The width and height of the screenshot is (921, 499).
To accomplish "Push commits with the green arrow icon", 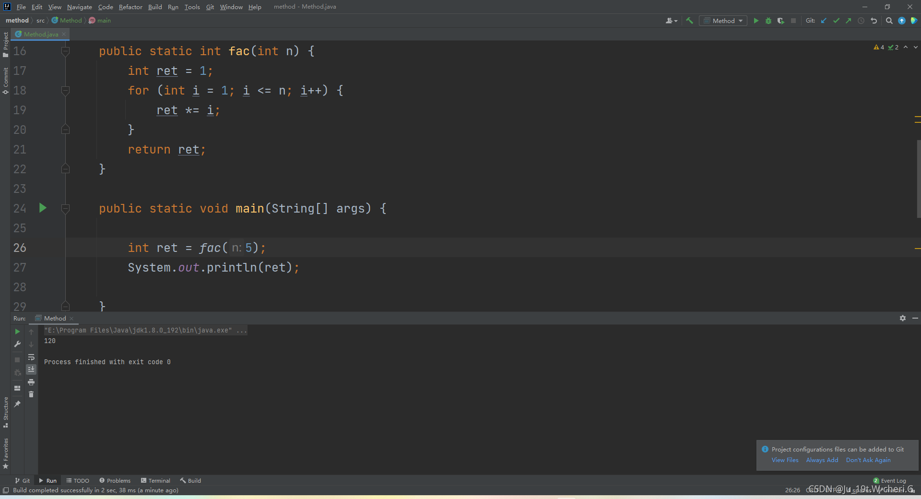I will tap(849, 21).
